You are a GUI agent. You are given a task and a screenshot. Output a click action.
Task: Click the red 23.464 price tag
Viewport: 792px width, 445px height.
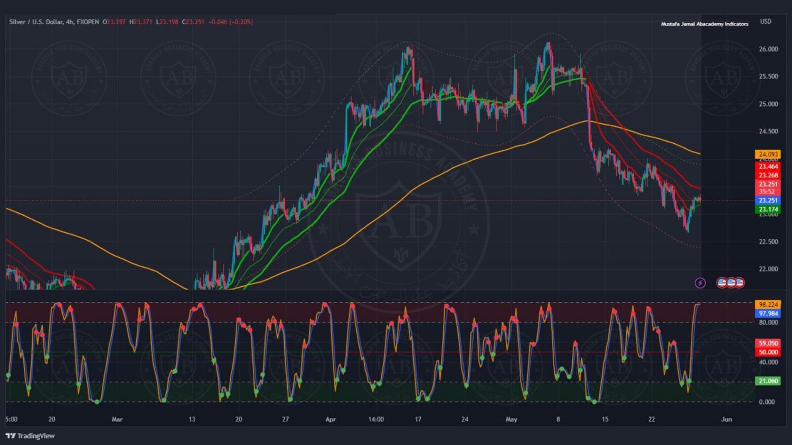tap(768, 167)
